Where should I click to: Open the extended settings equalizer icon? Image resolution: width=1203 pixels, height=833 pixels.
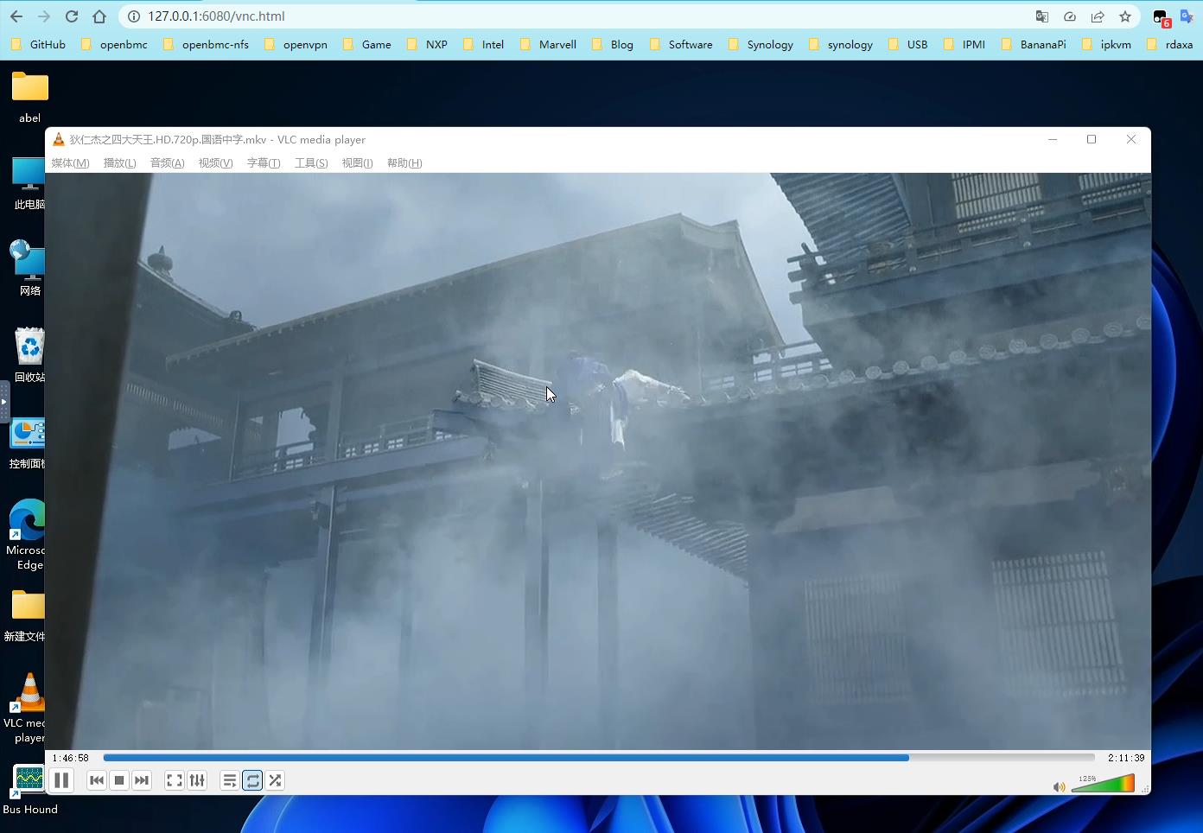coord(197,780)
